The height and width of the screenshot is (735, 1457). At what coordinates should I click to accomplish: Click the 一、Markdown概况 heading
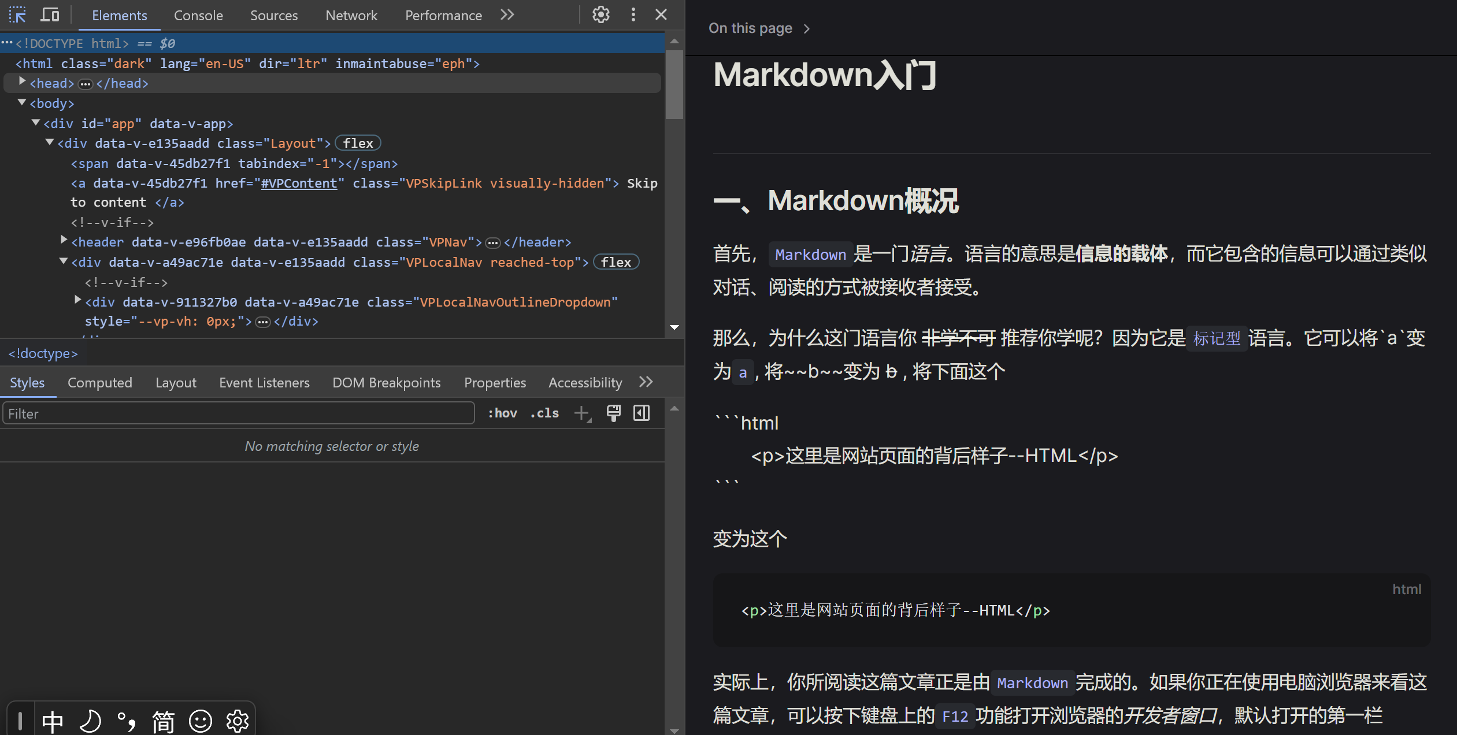point(836,201)
